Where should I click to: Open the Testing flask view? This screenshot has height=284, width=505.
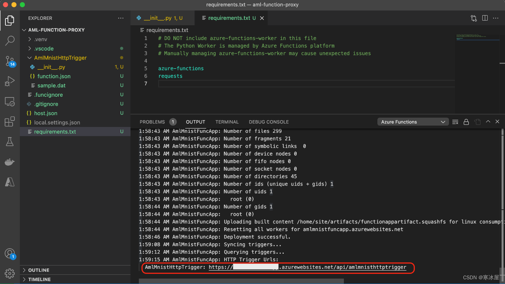point(10,142)
